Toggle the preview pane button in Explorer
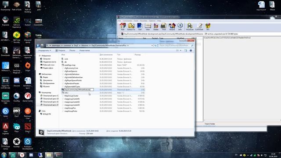 (x=185, y=51)
